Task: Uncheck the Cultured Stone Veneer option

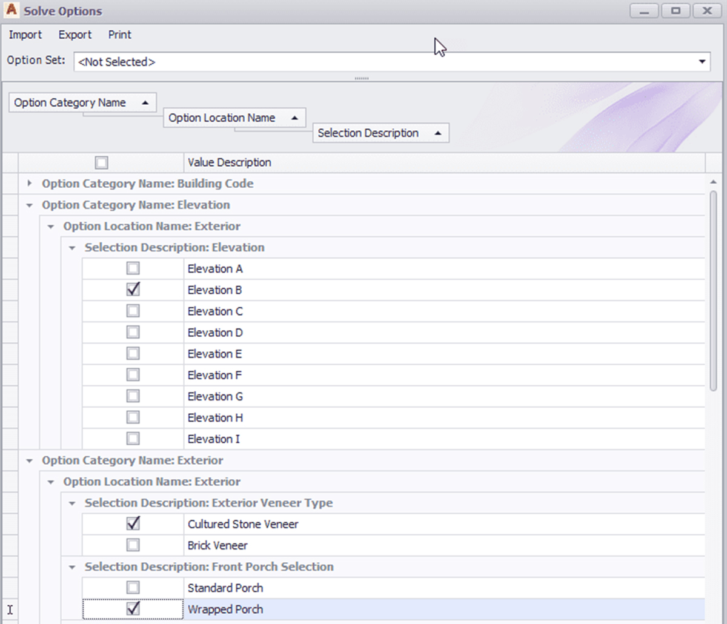Action: pyautogui.click(x=133, y=523)
